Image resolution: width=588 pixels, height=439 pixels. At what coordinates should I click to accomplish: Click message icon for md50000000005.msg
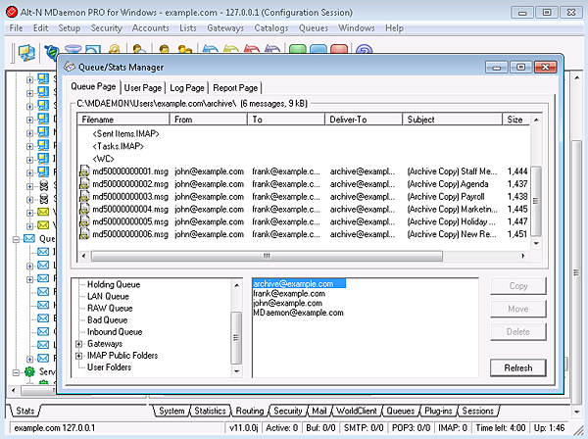coord(84,221)
